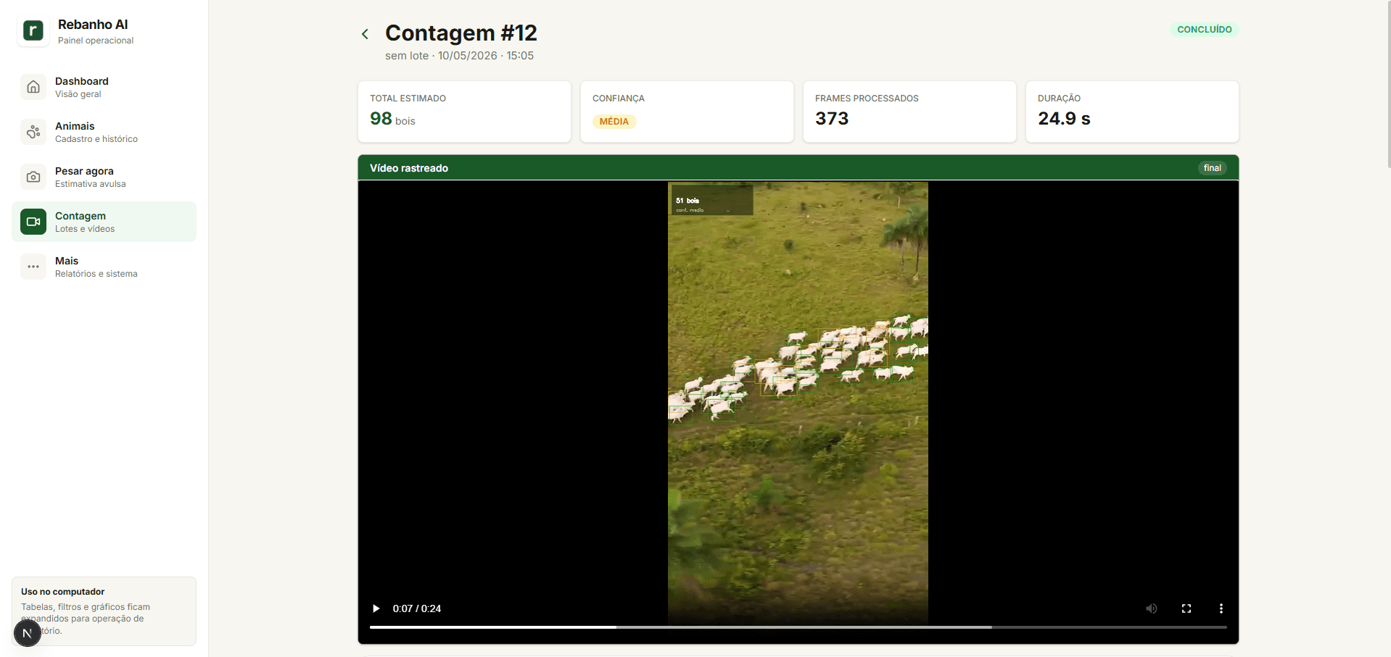Open the Animais paw icon
The image size is (1391, 657).
(x=33, y=132)
